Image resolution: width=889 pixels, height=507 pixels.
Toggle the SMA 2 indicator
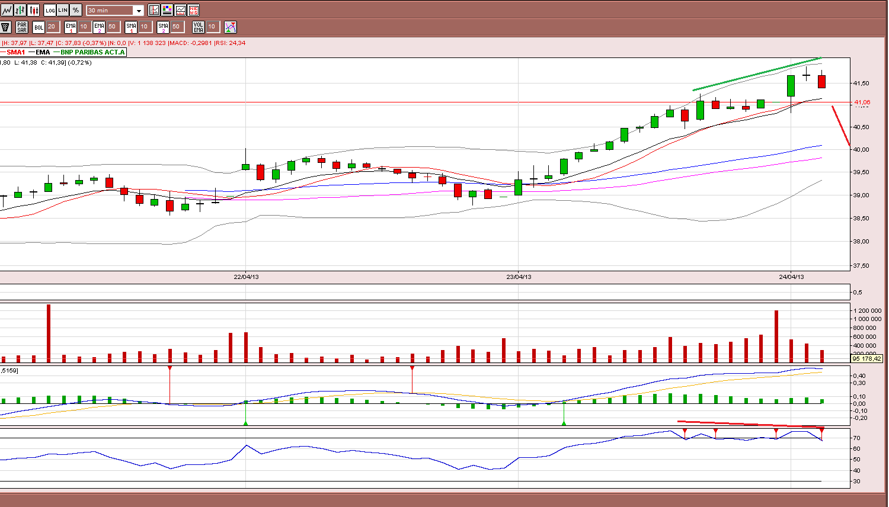164,27
